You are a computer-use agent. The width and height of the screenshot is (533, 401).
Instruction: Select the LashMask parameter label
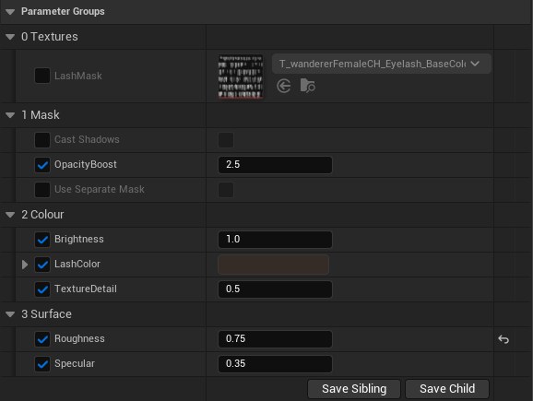click(x=78, y=76)
